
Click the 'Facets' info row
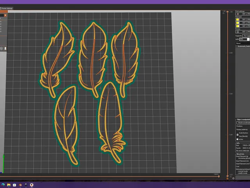pos(243,148)
